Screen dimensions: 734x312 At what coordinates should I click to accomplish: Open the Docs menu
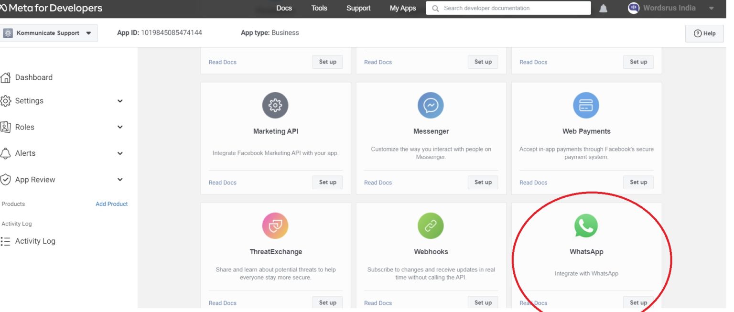[284, 8]
